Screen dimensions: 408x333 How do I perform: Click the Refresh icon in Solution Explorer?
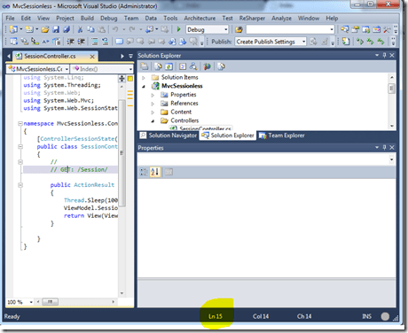point(169,66)
